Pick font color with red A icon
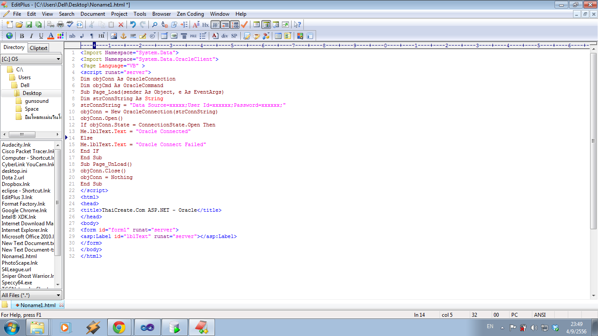This screenshot has width=598, height=336. pos(51,36)
